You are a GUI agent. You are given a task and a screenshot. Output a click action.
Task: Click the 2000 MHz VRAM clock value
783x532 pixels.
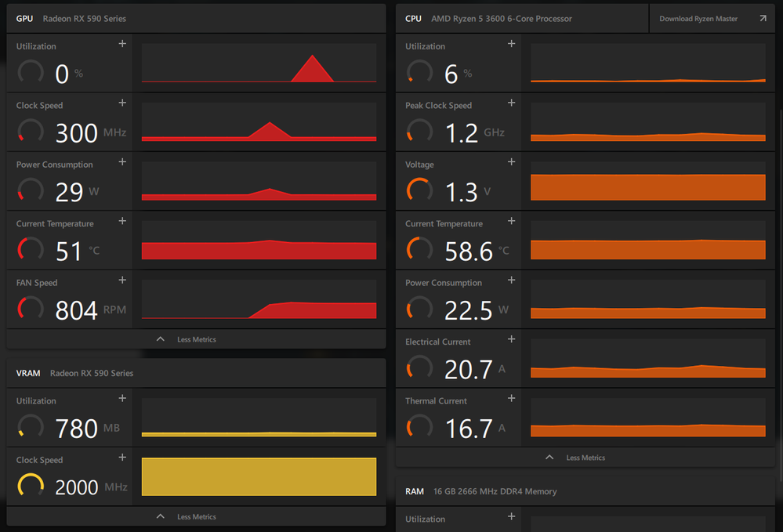tap(91, 487)
